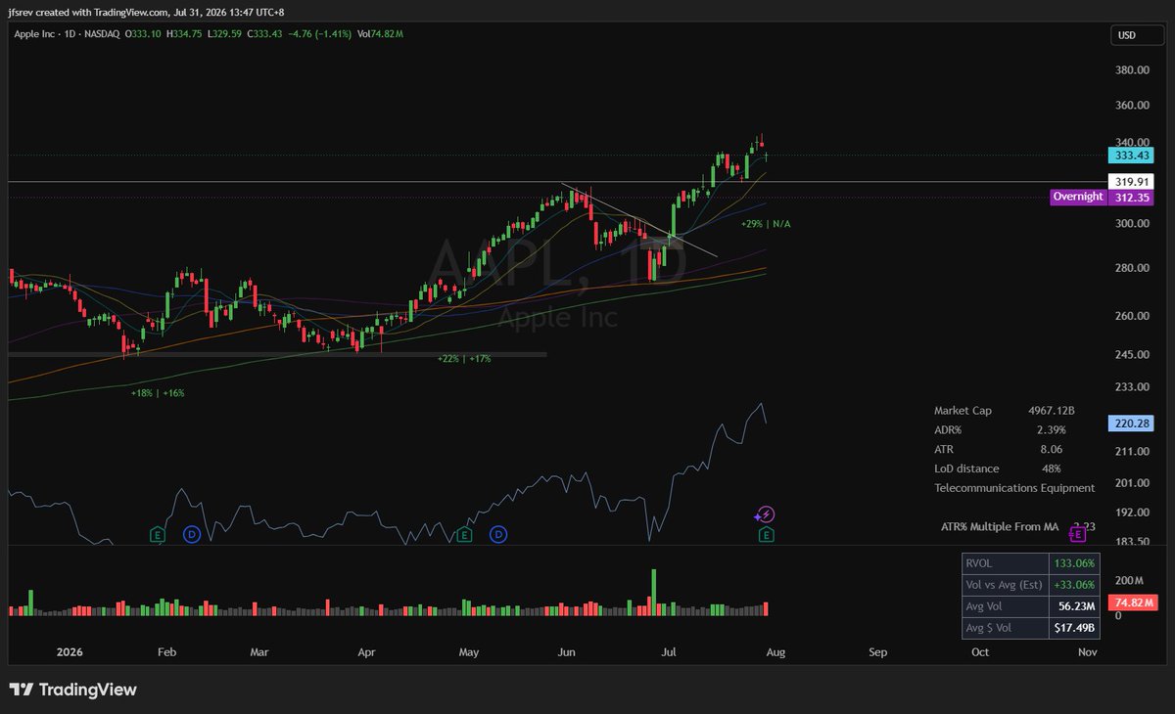This screenshot has height=714, width=1175.
Task: Click the +29% | N/A annotation
Action: point(766,224)
